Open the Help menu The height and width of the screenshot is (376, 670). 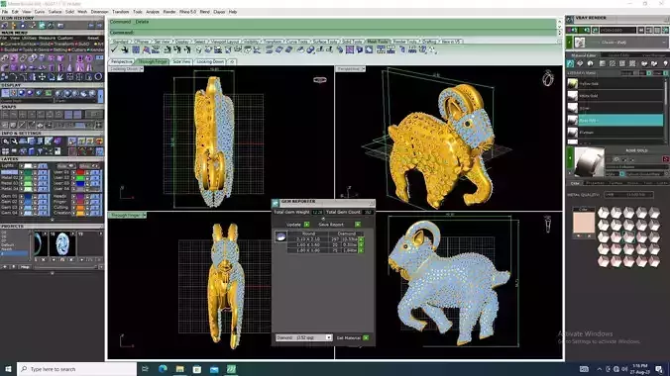click(x=233, y=12)
